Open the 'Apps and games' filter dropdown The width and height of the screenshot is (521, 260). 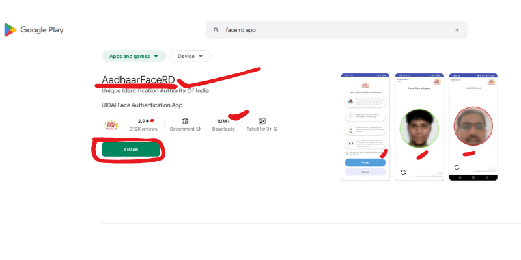click(x=134, y=56)
